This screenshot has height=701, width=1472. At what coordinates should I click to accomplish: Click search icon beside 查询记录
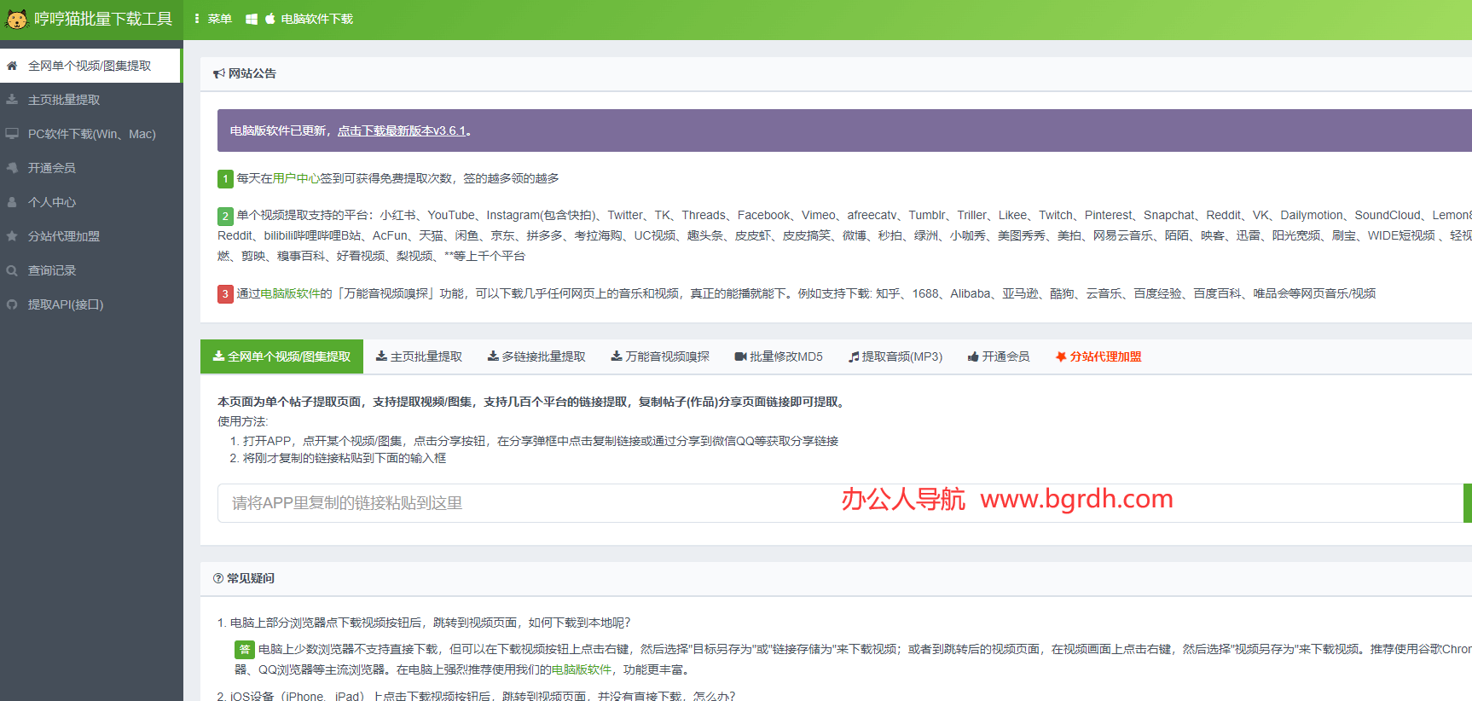[12, 270]
